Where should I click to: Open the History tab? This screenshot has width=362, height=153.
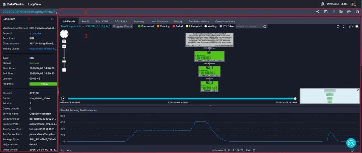pos(178,21)
